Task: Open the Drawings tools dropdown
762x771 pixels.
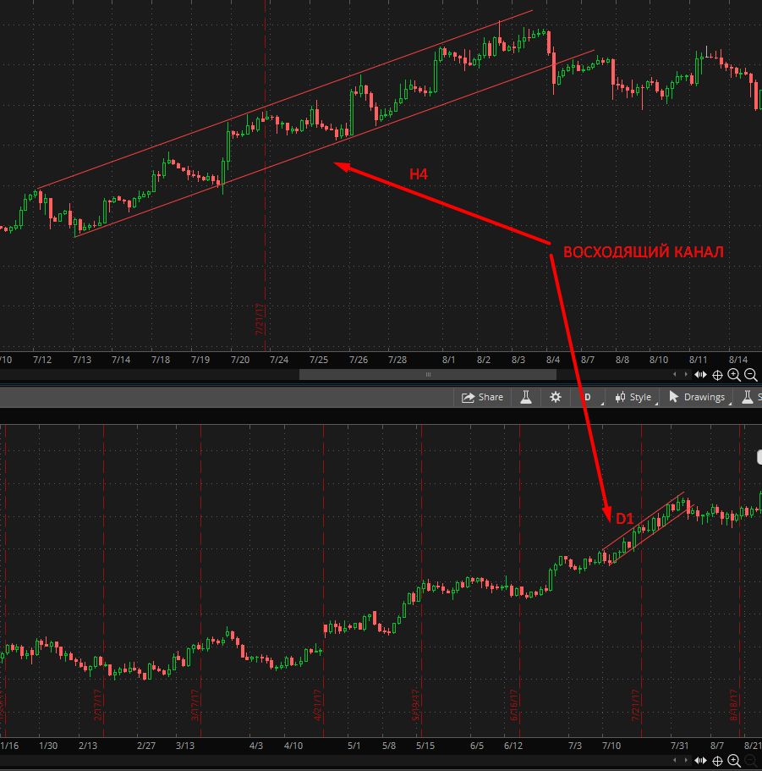Action: [697, 397]
